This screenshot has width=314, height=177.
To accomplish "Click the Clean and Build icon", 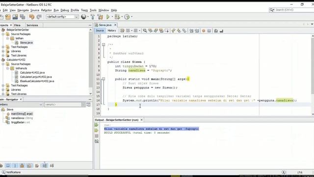I will [100, 17].
